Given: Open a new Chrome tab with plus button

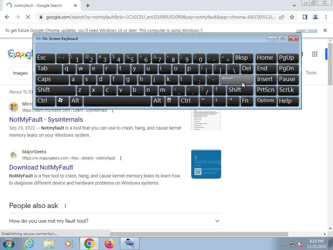Looking at the screenshot, I should [x=88, y=6].
